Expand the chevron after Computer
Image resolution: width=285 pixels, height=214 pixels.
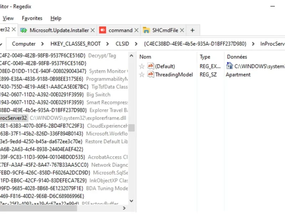[x=42, y=44]
